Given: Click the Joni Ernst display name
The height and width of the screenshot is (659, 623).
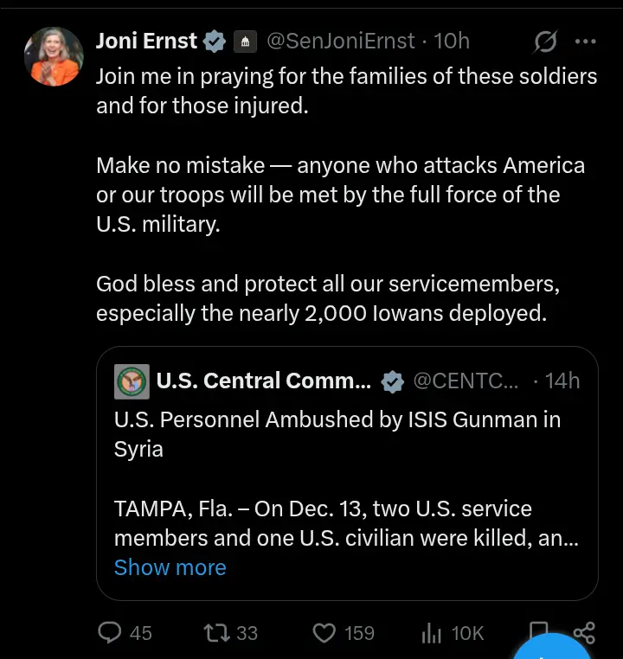Looking at the screenshot, I should (x=146, y=41).
